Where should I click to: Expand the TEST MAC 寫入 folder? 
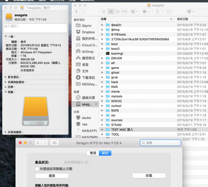102,129
